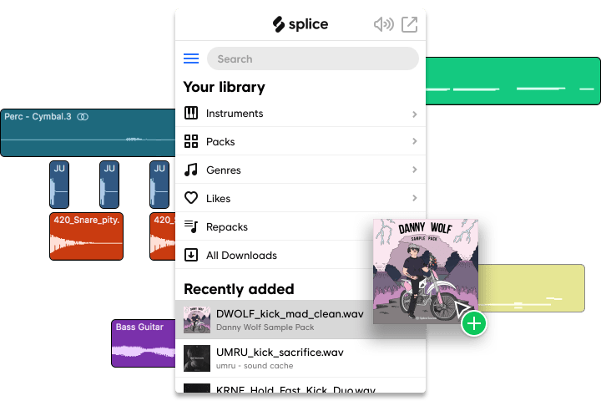Expand the Instruments row chevron
Screen dimensions: 601x401
(414, 114)
